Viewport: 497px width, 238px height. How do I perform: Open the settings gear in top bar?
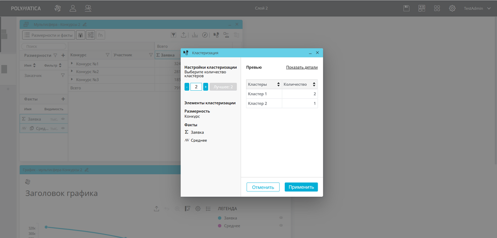coord(452,8)
